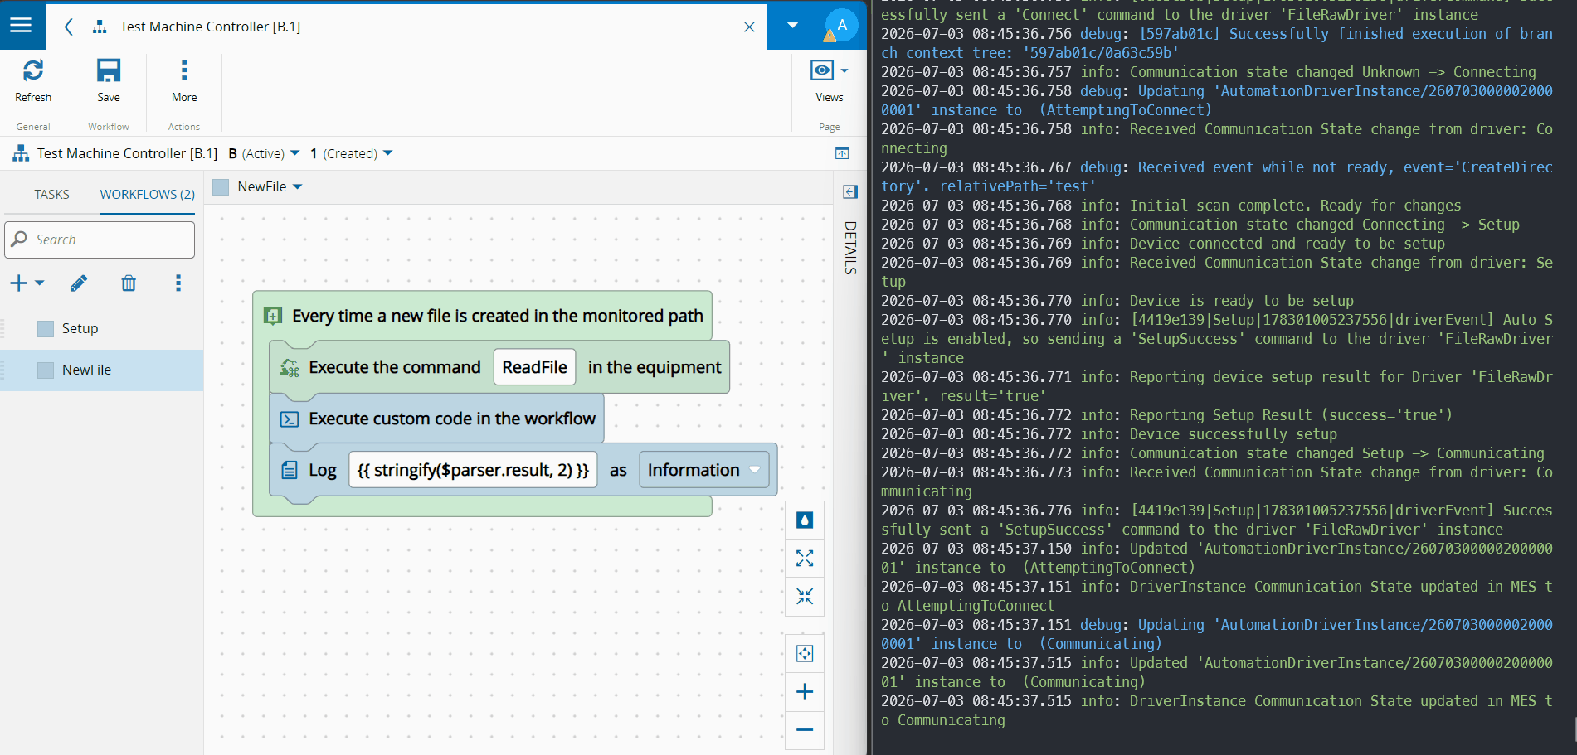Select Execute custom code in the workflow block
This screenshot has width=1577, height=755.
pos(437,419)
